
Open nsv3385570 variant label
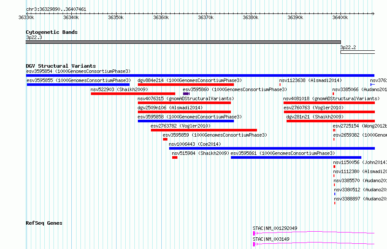(x=360, y=181)
